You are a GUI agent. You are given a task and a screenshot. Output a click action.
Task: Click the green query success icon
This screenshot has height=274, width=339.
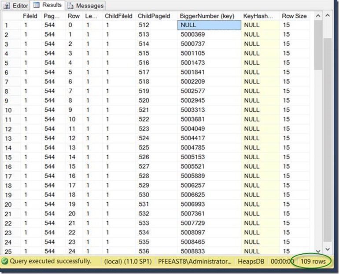tap(4, 261)
